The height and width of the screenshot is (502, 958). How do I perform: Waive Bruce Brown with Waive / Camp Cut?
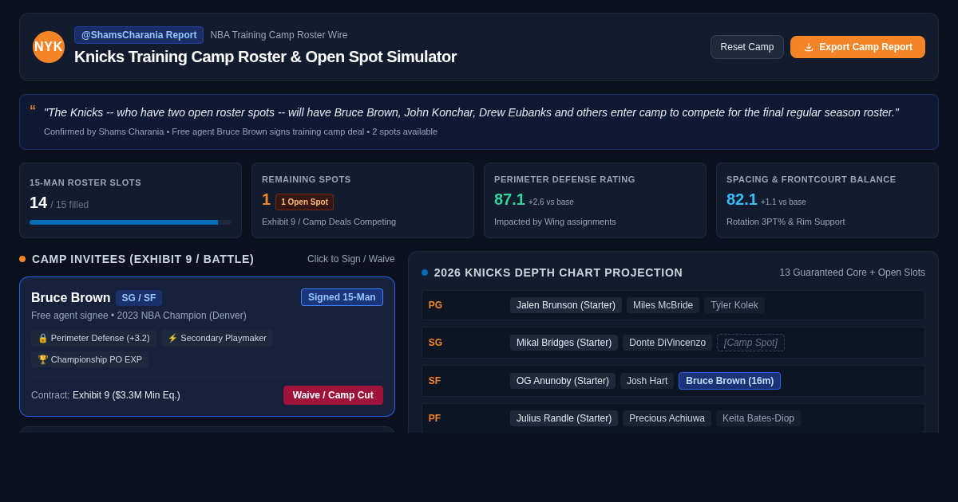click(x=333, y=395)
